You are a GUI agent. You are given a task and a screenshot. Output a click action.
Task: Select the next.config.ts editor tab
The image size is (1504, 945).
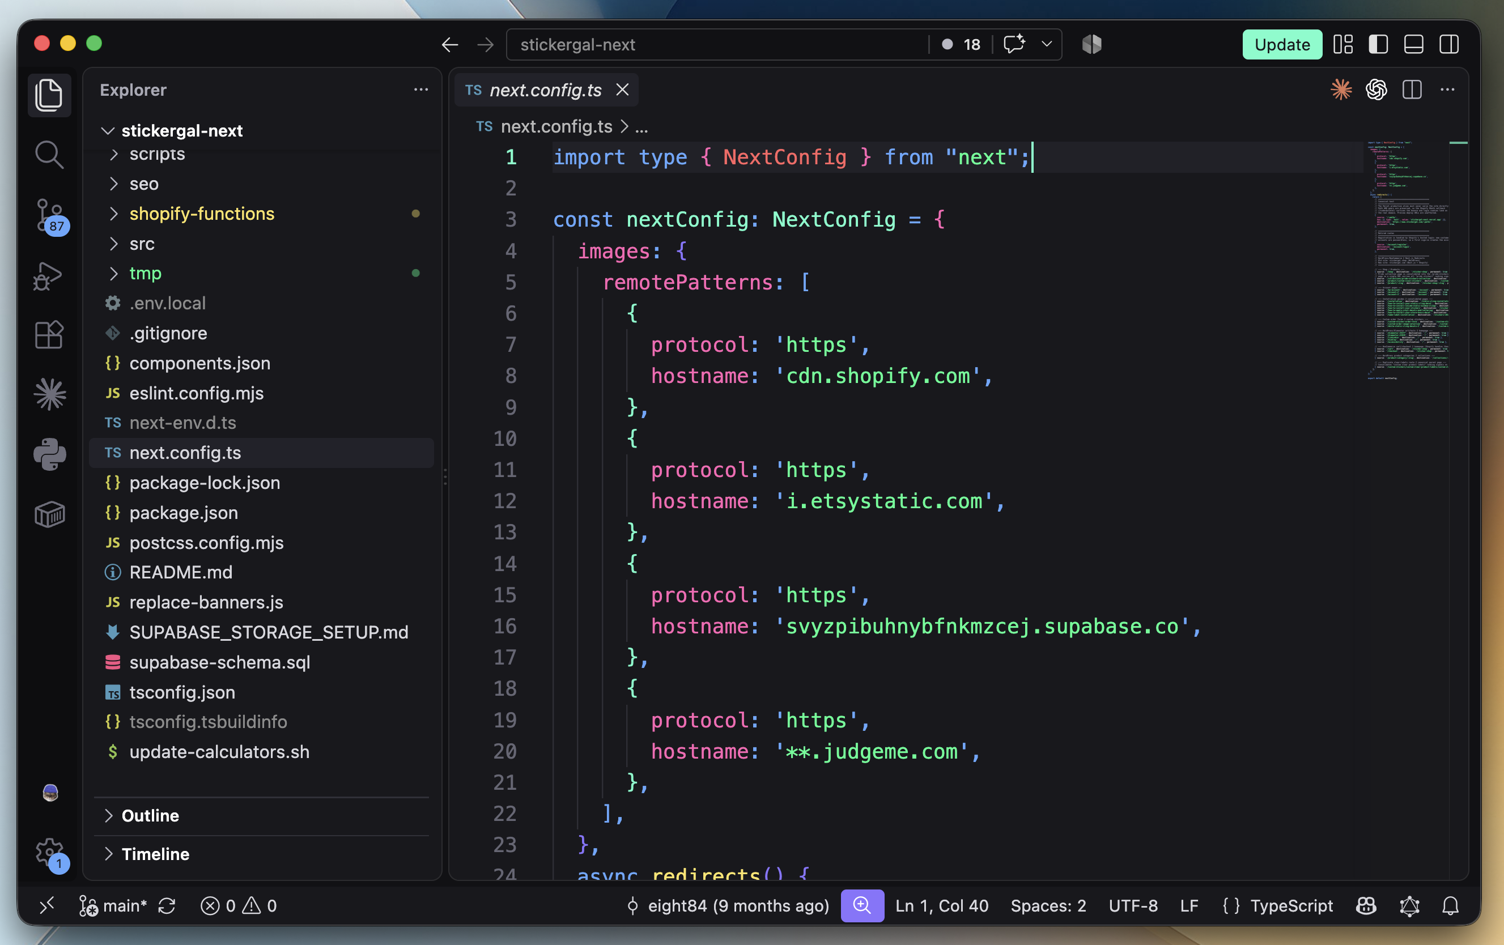[x=545, y=90]
